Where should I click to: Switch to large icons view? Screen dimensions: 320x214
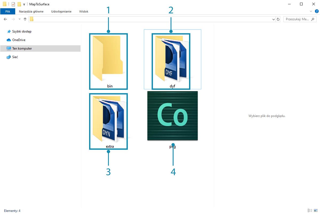click(x=316, y=211)
